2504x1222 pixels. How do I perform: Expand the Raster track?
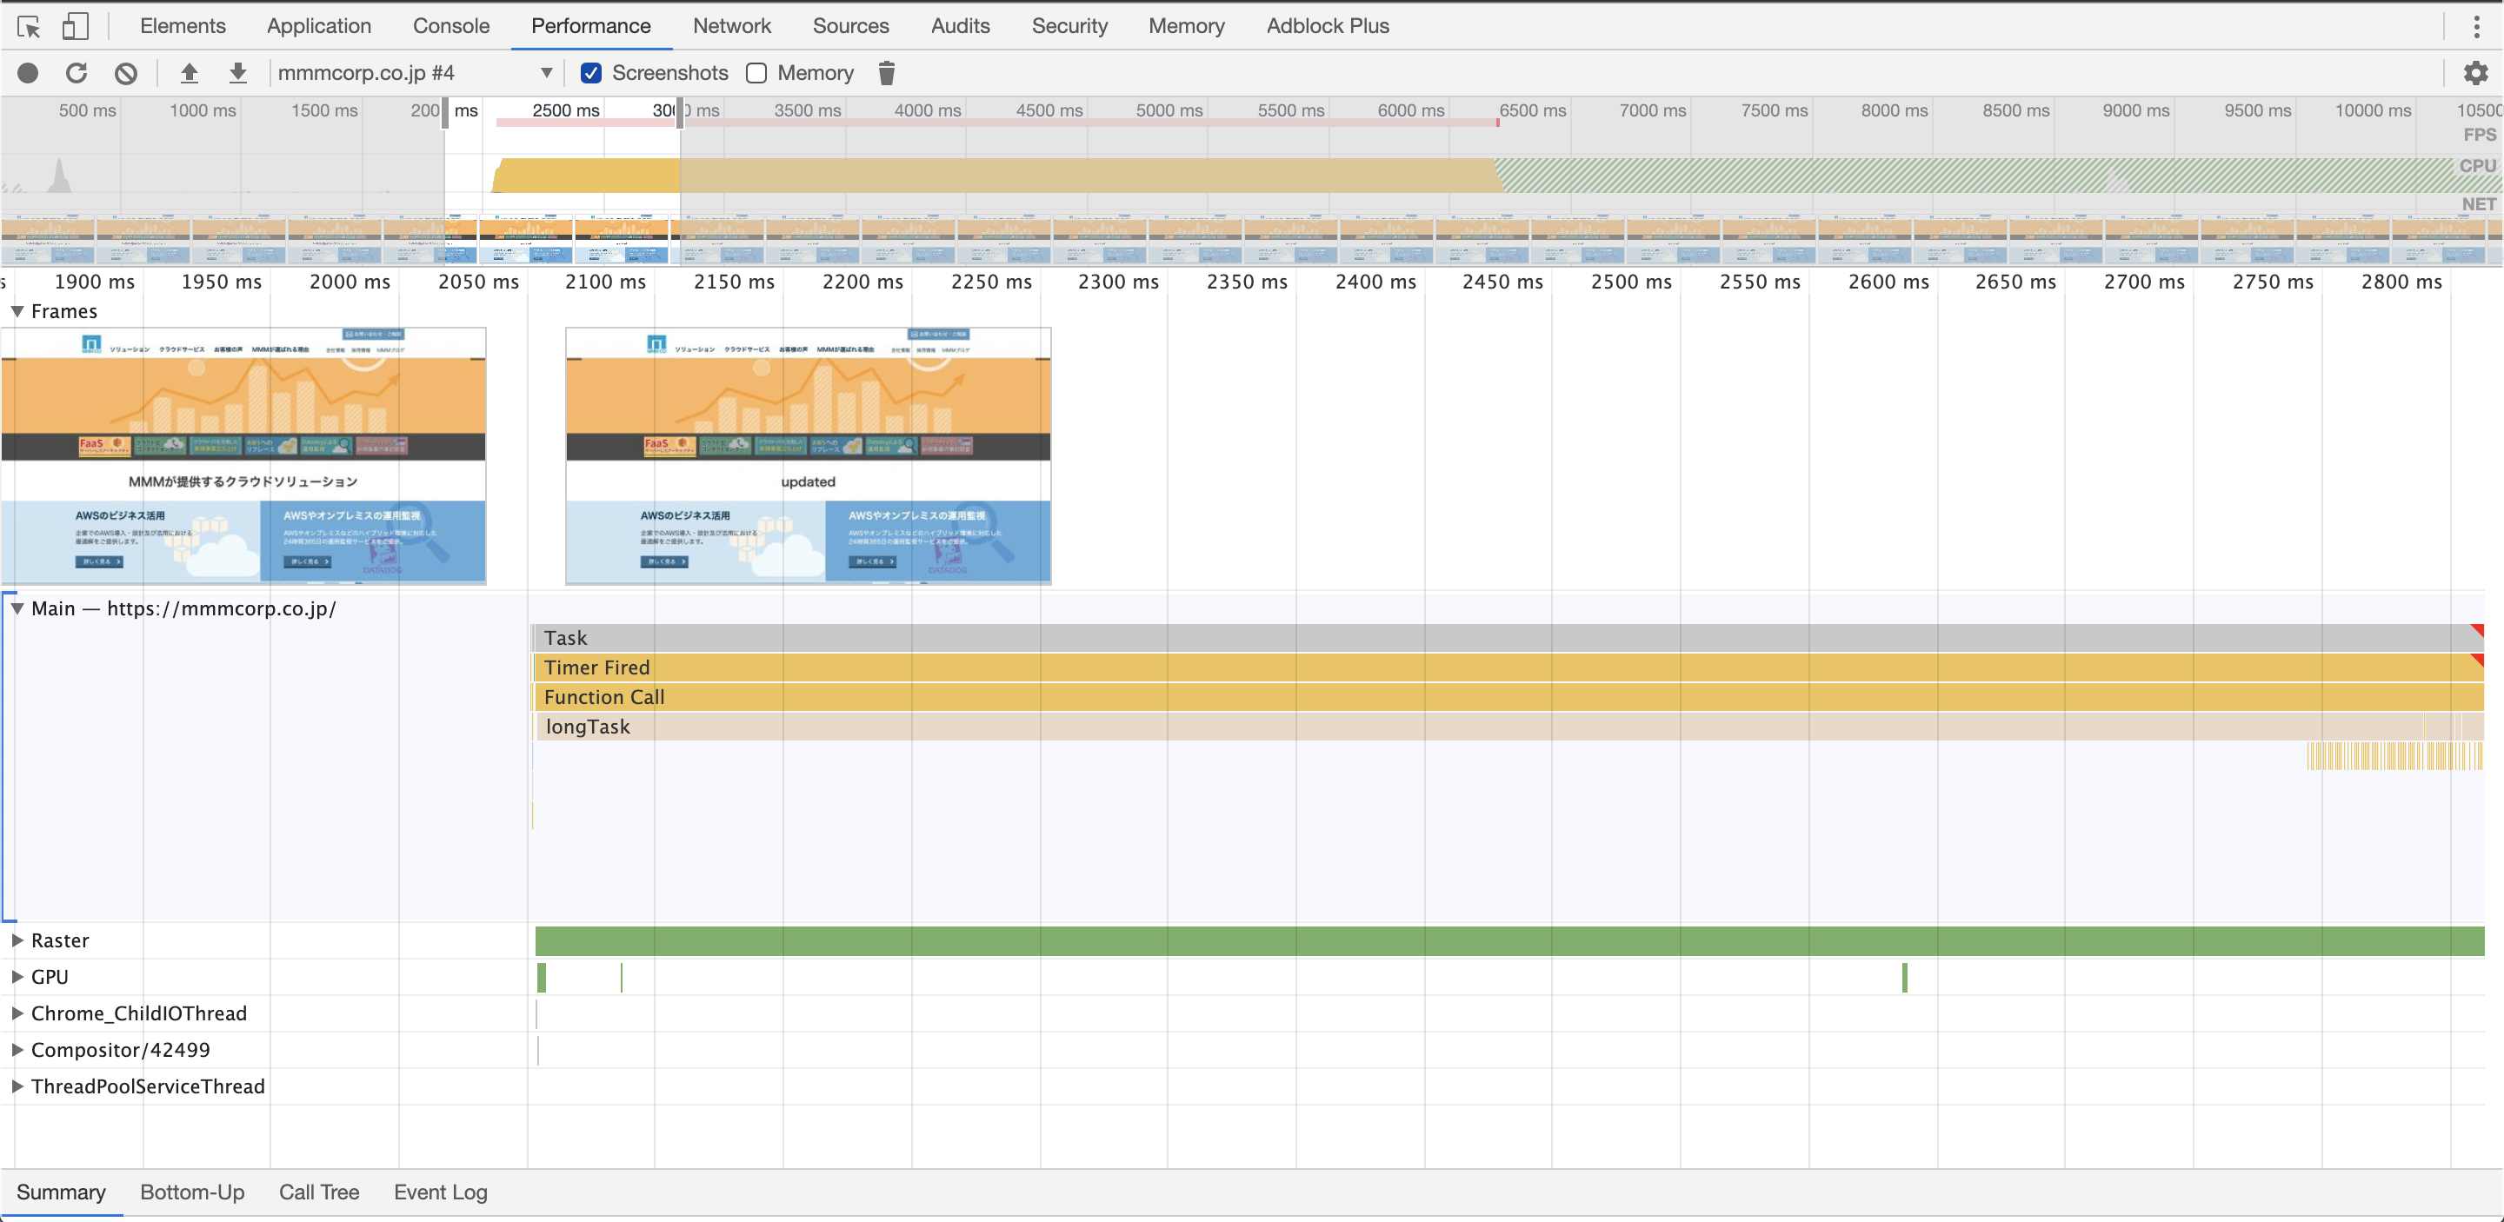point(17,940)
